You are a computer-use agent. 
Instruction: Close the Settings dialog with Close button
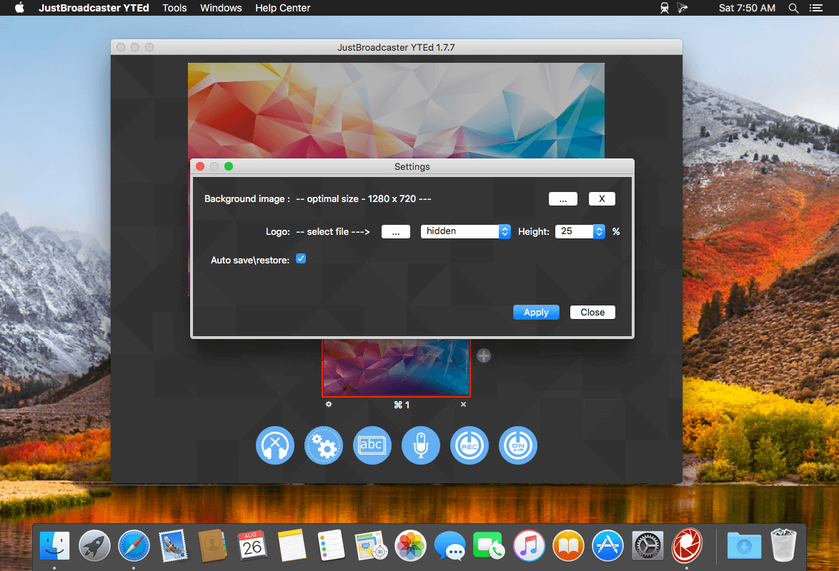click(x=592, y=312)
